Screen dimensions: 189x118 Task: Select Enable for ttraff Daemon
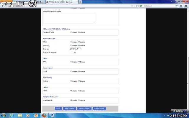tap(71, 100)
